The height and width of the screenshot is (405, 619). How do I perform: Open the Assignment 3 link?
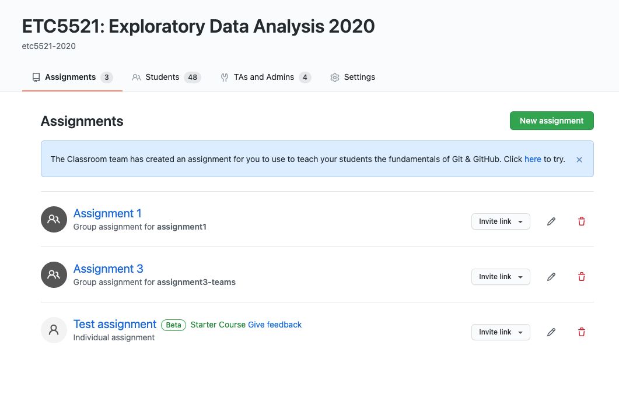pyautogui.click(x=109, y=269)
